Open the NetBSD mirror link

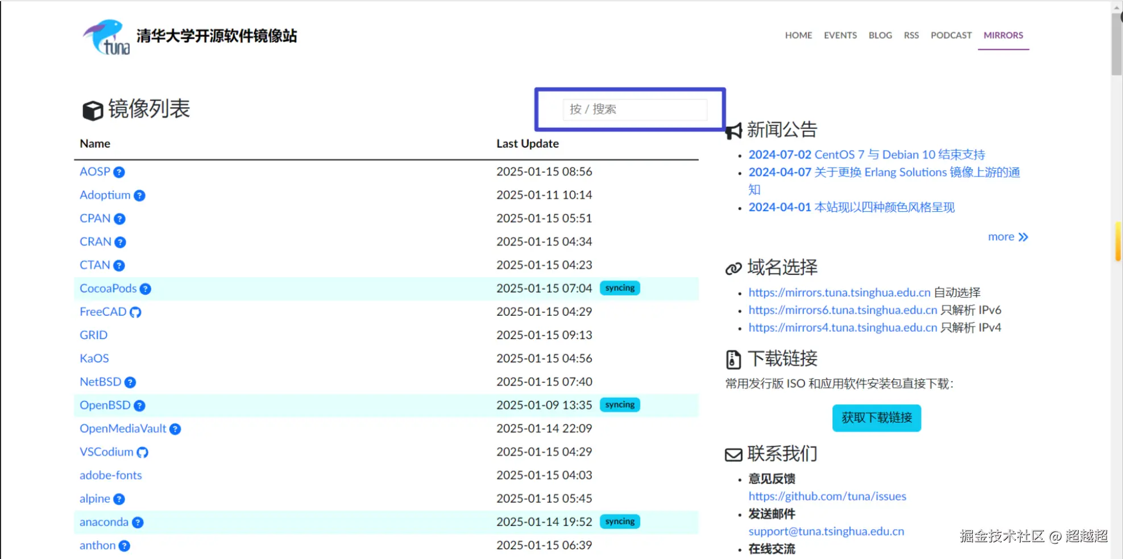tap(101, 382)
